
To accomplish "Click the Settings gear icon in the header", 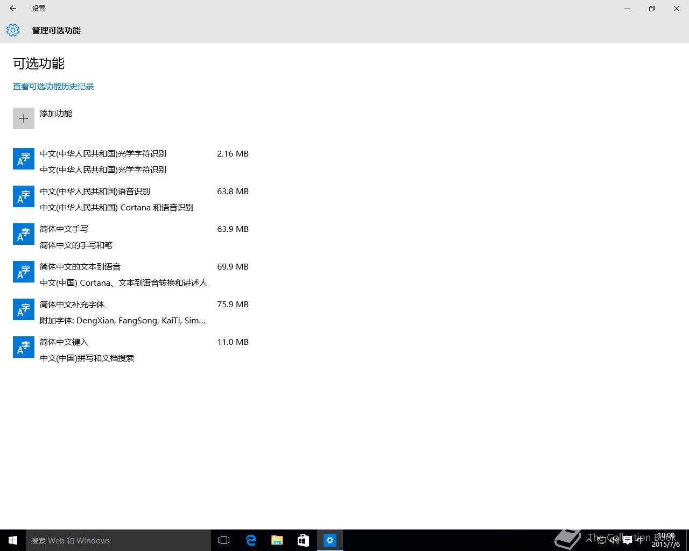I will pos(12,30).
